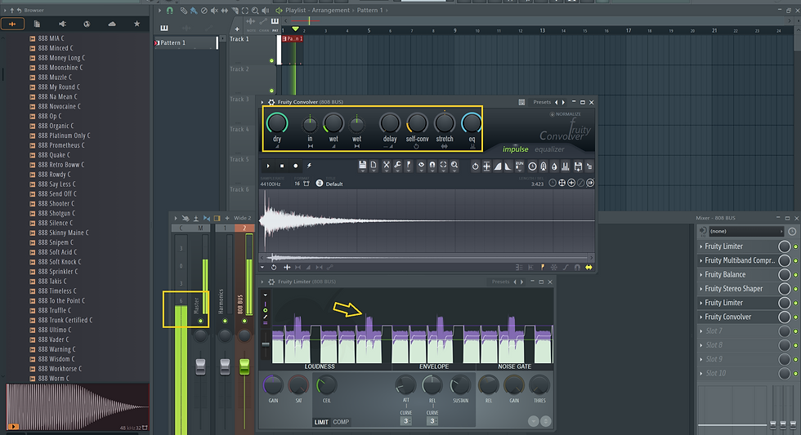Click the Convolver RUN script icon

tap(520, 166)
